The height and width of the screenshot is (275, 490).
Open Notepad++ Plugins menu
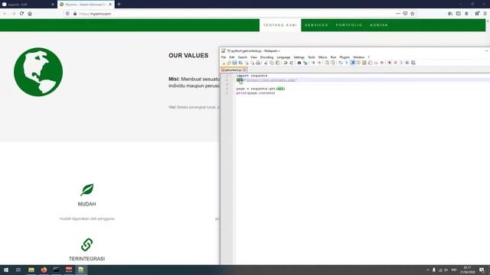click(x=345, y=57)
